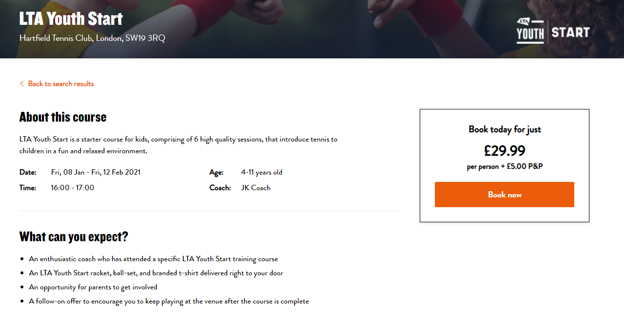Click the starter course description paragraph
The image size is (624, 321).
point(178,145)
